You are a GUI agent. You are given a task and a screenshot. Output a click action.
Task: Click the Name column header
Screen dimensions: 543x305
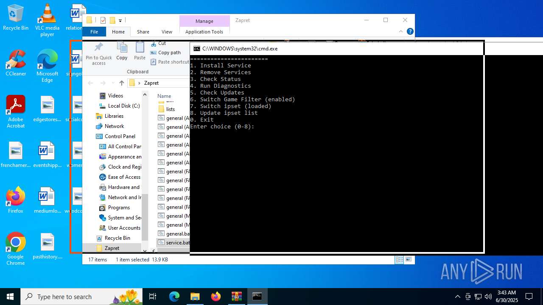coord(164,96)
